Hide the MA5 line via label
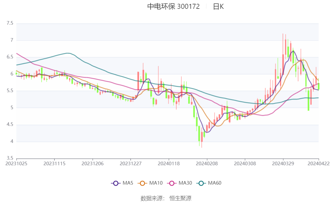The height and width of the screenshot is (202, 332). (128, 183)
